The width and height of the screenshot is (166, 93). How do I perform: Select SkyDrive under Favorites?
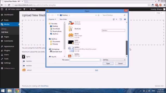54,34
